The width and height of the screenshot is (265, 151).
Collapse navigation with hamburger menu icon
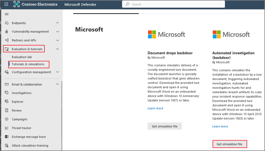pyautogui.click(x=7, y=14)
